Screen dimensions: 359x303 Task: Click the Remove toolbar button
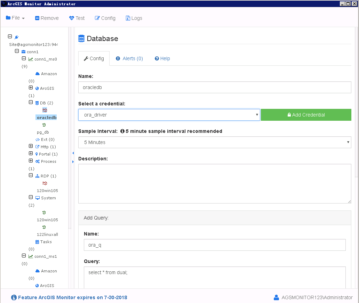coord(47,18)
